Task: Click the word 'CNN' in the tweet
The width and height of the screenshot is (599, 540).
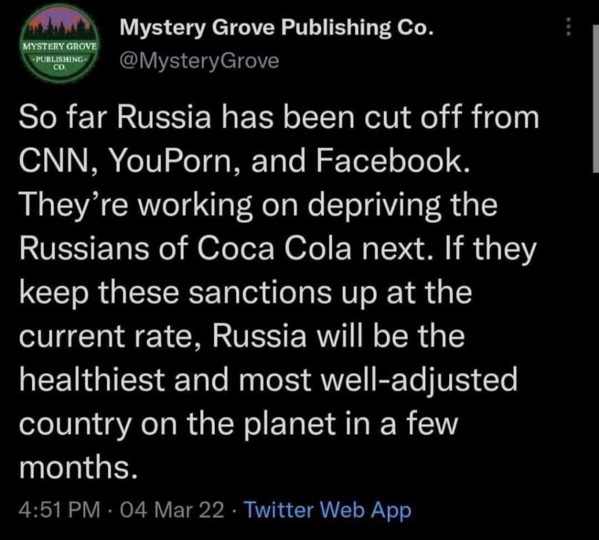Action: coord(53,161)
